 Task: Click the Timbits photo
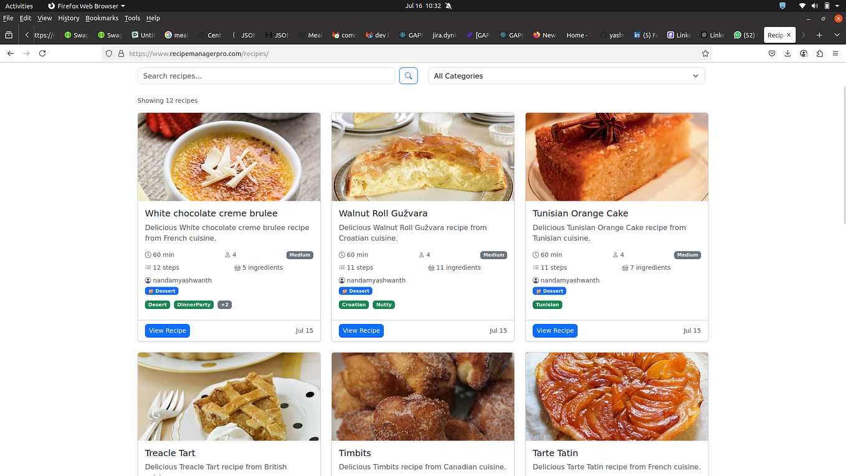click(423, 397)
